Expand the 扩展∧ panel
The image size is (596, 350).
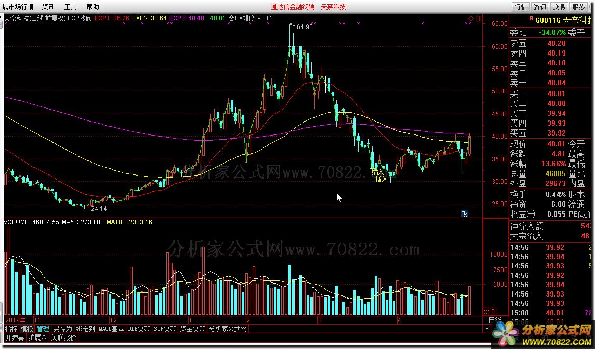click(37, 338)
